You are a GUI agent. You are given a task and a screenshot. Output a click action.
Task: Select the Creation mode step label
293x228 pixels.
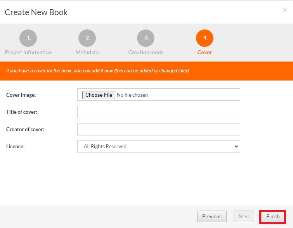pyautogui.click(x=146, y=52)
